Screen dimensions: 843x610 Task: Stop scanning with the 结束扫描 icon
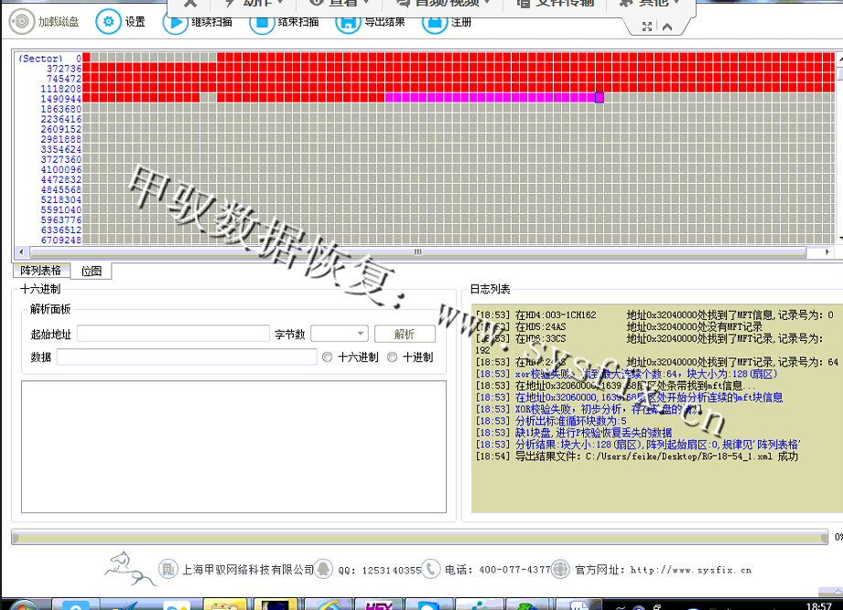pos(262,24)
